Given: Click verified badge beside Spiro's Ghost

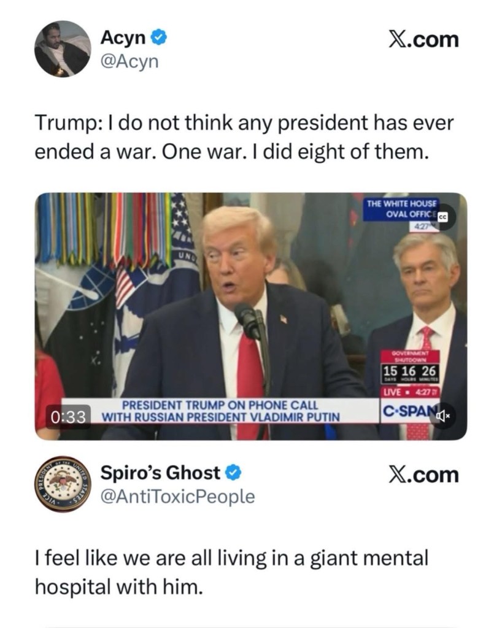Looking at the screenshot, I should pos(233,473).
